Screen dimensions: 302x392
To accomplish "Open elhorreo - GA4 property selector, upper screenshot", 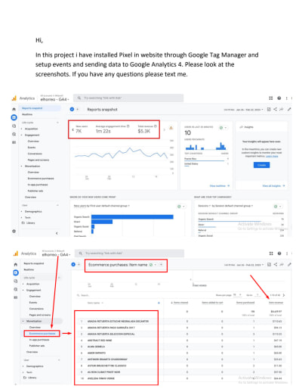I will [x=54, y=98].
